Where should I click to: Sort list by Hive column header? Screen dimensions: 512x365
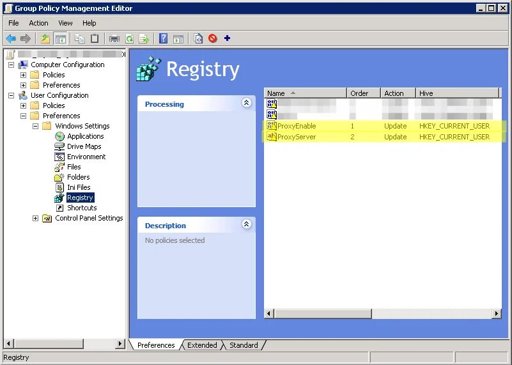(x=458, y=93)
